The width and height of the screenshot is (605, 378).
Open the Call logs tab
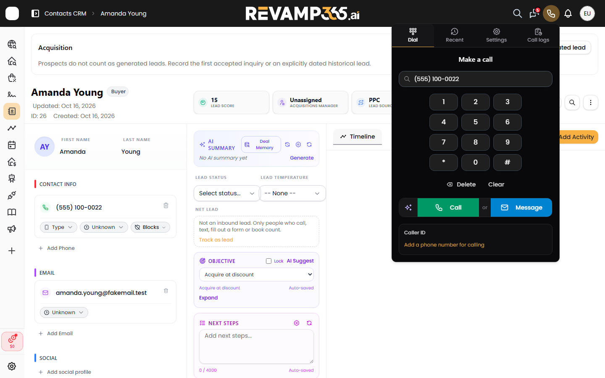click(538, 35)
